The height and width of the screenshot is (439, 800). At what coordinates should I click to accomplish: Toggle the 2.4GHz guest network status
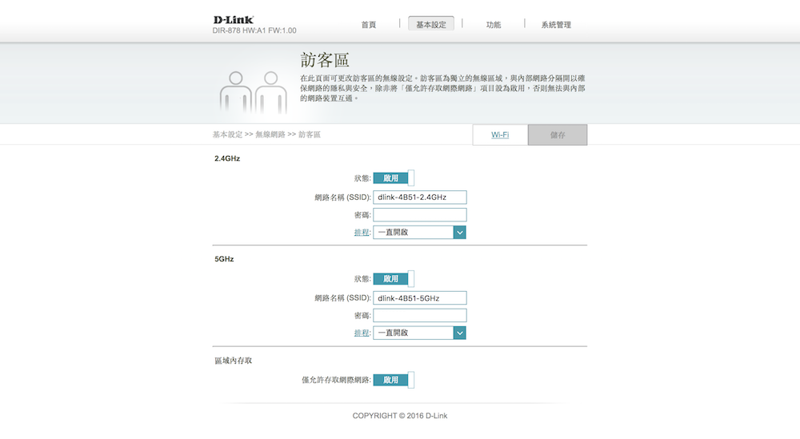[394, 178]
